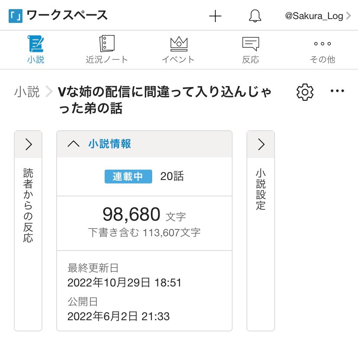358x344 pixels.
Task: Go to the 反応 speech bubble tab
Action: 250,50
